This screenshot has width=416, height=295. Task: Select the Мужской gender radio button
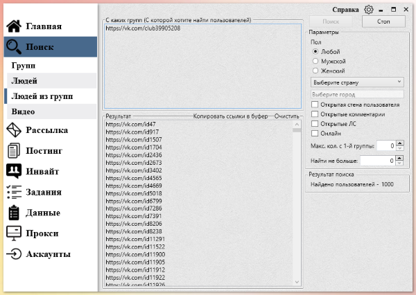(315, 61)
